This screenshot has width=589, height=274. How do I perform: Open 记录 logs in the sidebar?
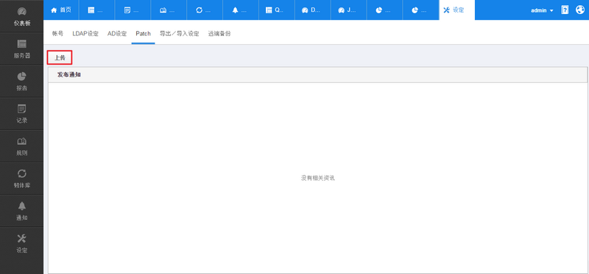coord(21,114)
